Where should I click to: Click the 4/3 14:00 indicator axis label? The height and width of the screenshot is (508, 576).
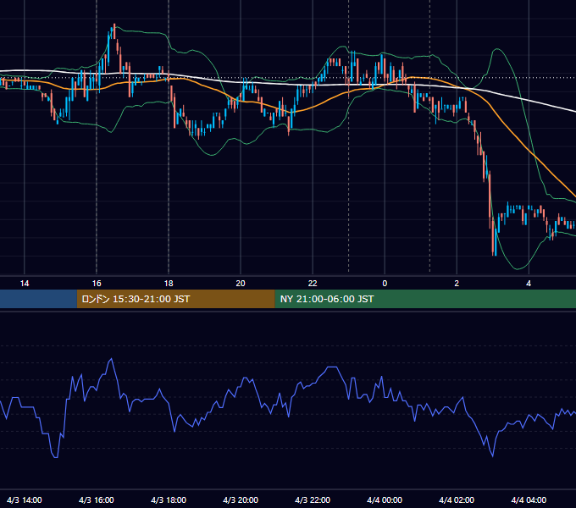[25, 500]
